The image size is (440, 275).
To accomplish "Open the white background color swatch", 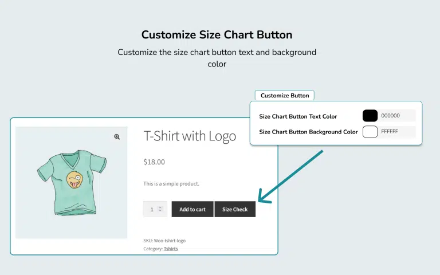I will click(370, 132).
